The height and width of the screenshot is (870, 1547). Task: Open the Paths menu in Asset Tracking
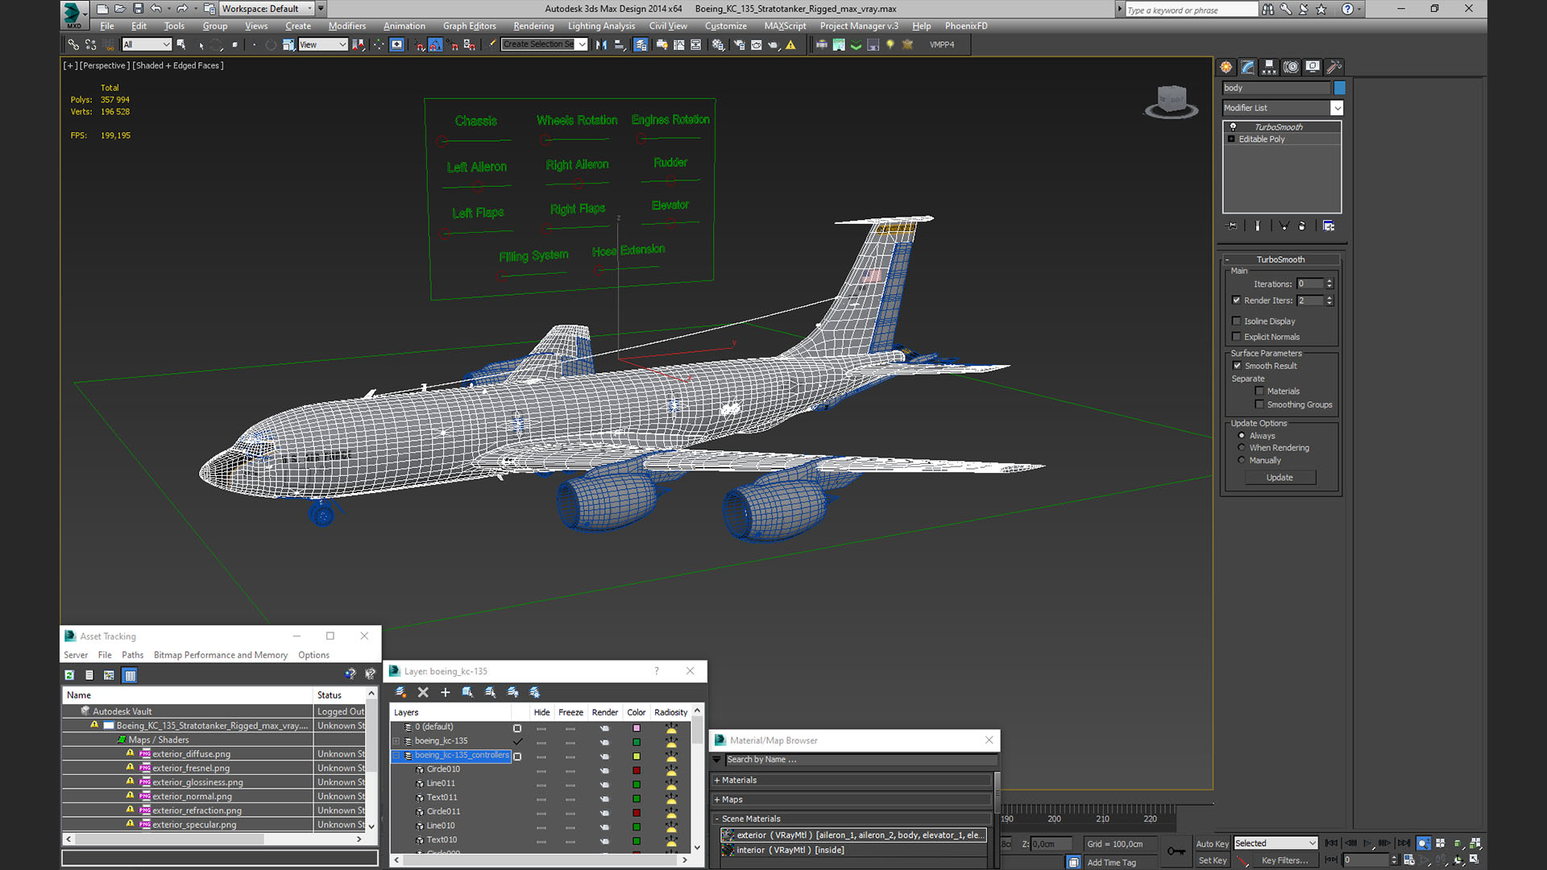(132, 655)
